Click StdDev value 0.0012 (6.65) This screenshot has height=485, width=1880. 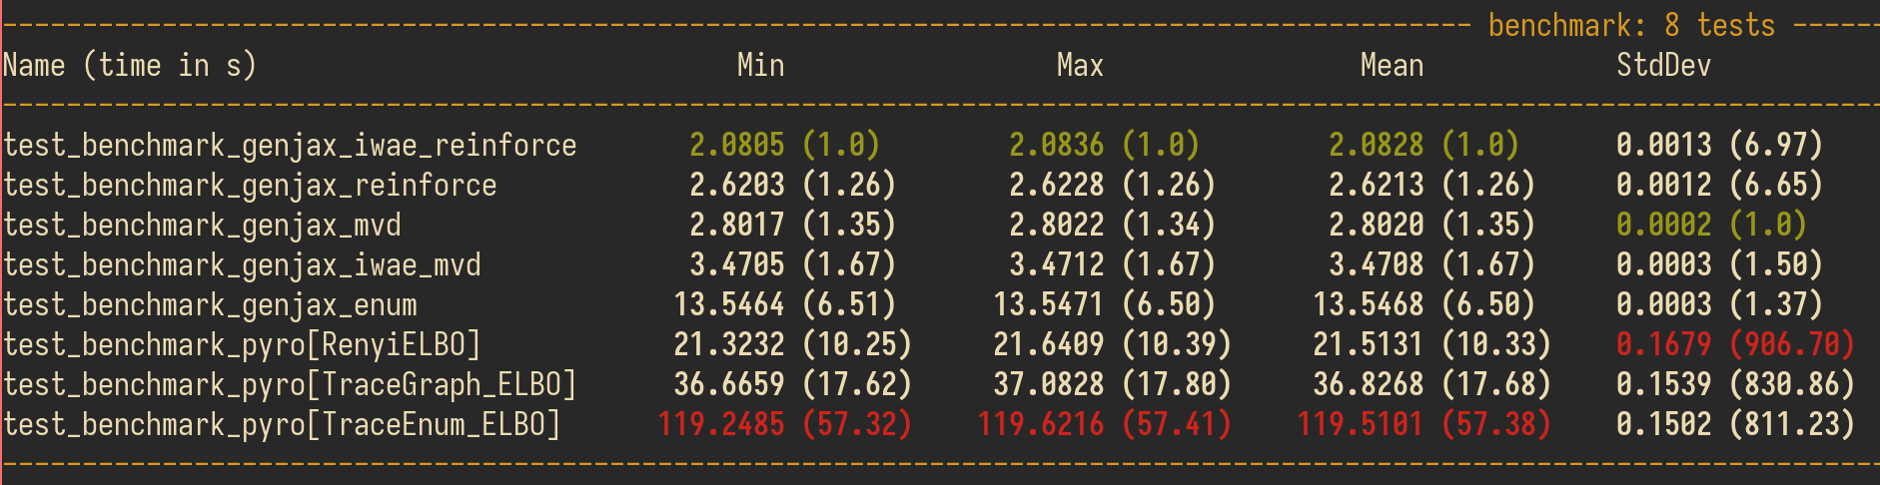(x=1720, y=186)
